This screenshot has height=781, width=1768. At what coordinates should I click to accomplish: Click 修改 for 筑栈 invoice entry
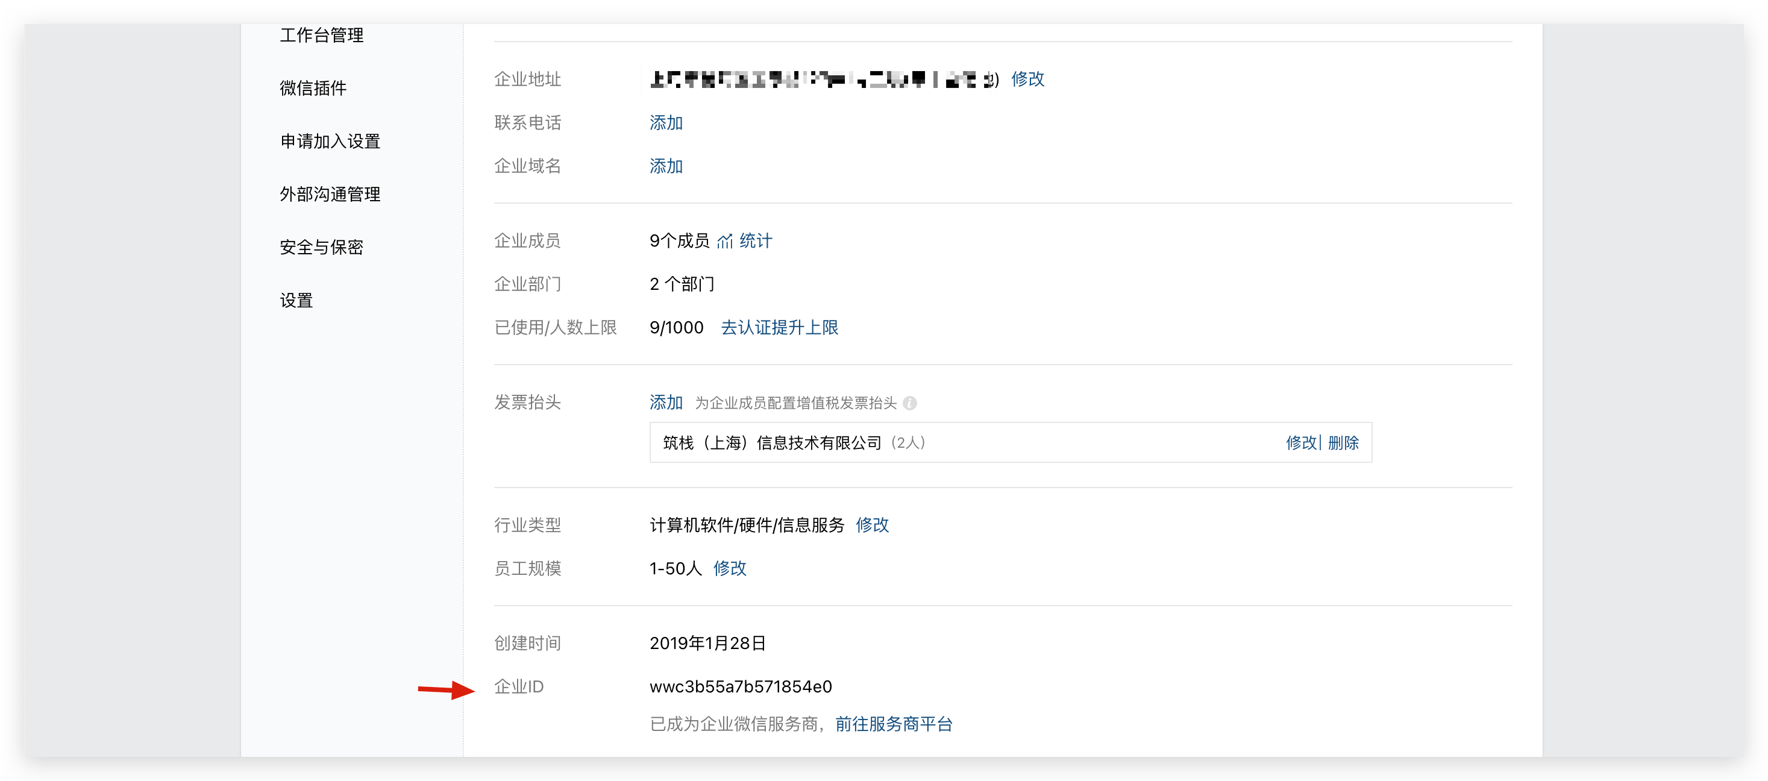tap(1301, 443)
